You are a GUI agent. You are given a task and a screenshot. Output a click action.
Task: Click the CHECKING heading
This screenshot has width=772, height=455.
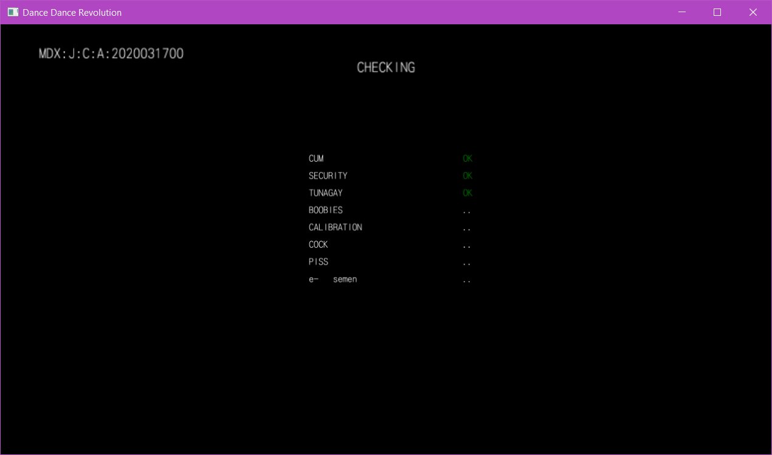coord(385,67)
